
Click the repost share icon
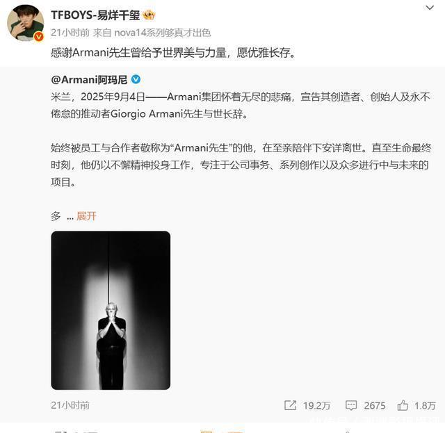tap(291, 405)
